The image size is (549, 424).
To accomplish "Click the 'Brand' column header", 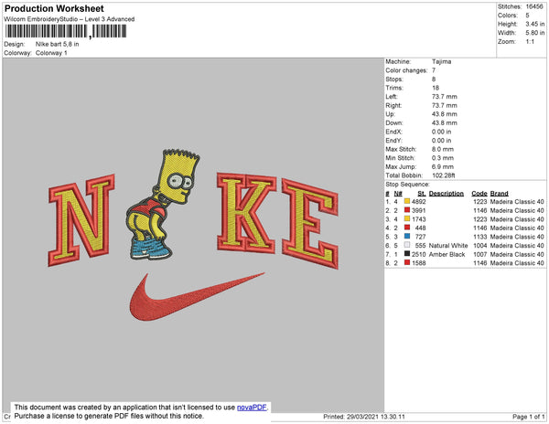I will point(499,194).
